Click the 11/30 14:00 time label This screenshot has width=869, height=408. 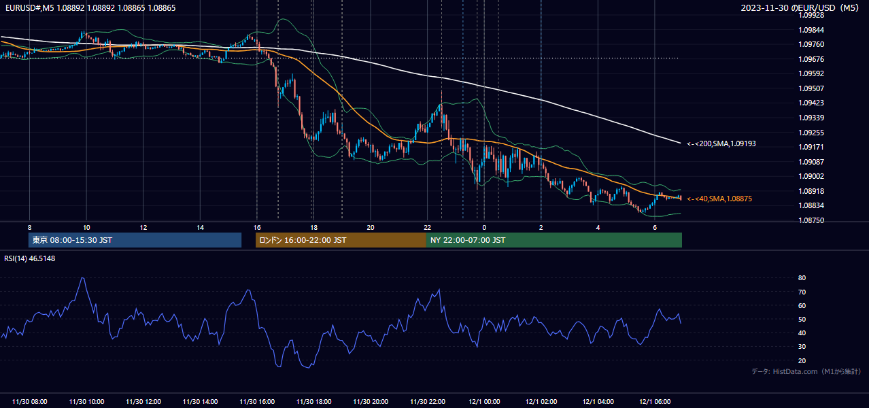point(200,402)
